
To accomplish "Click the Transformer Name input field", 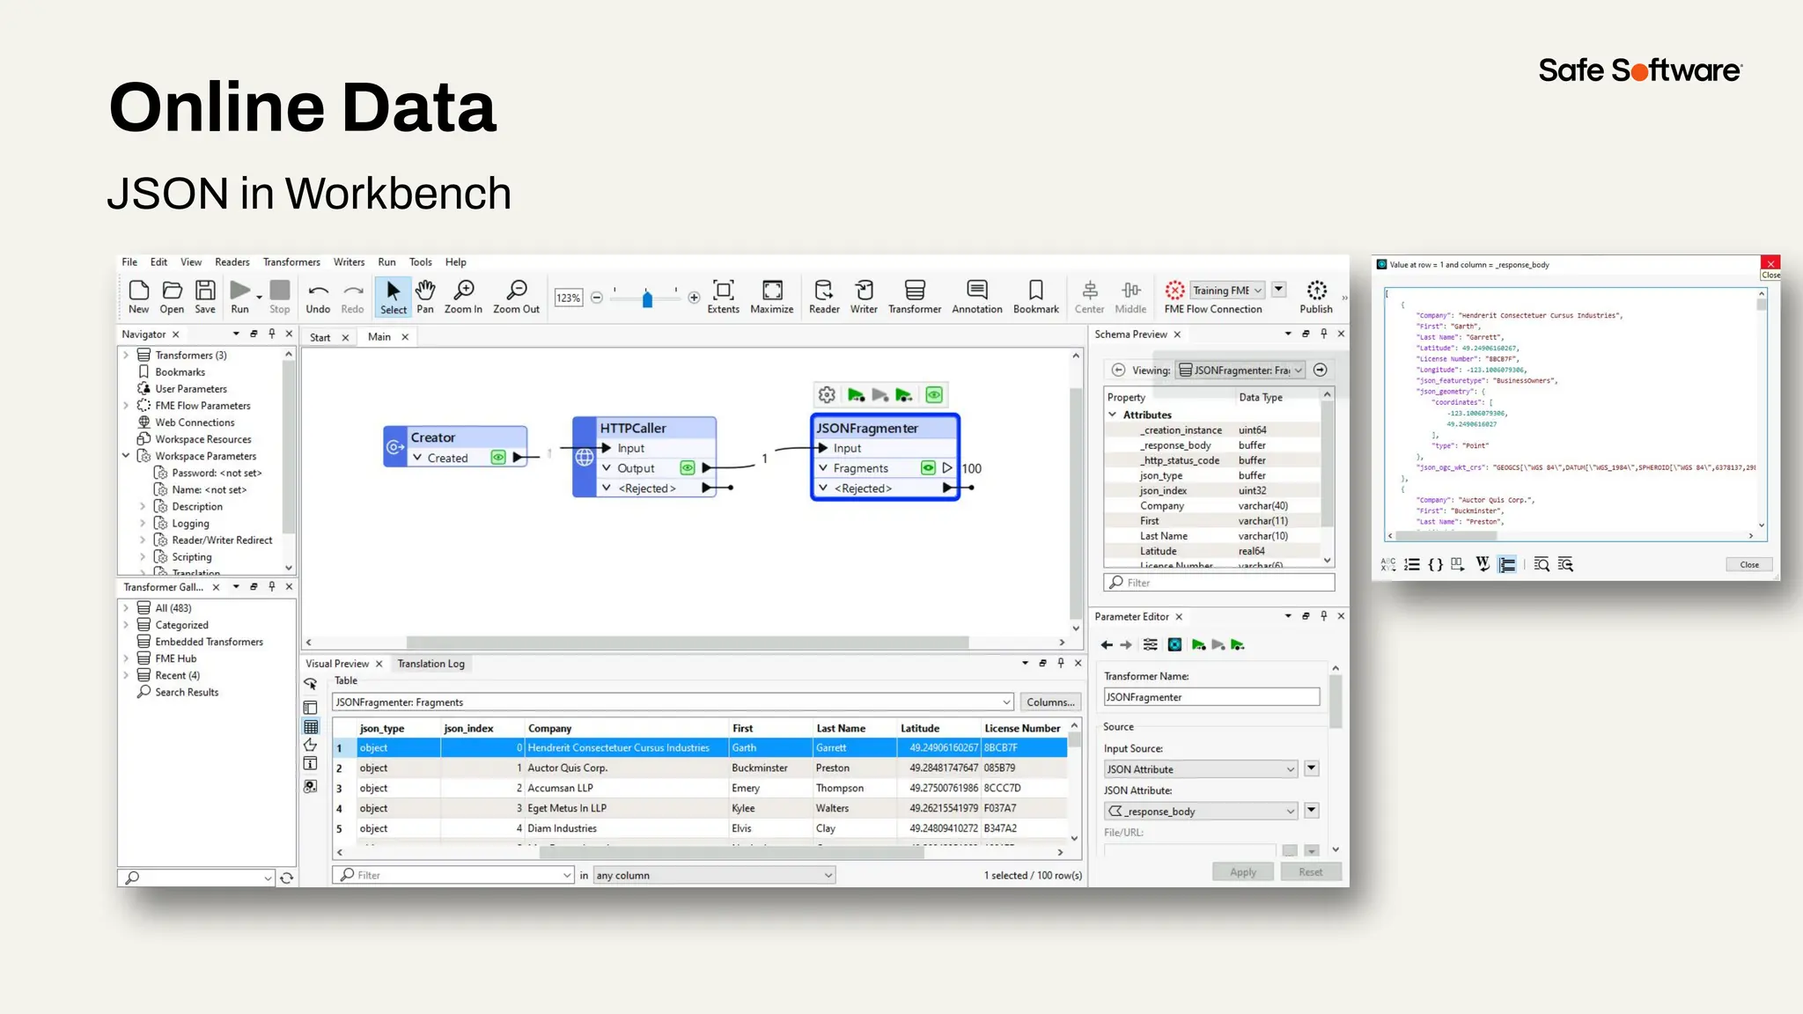I will point(1211,697).
